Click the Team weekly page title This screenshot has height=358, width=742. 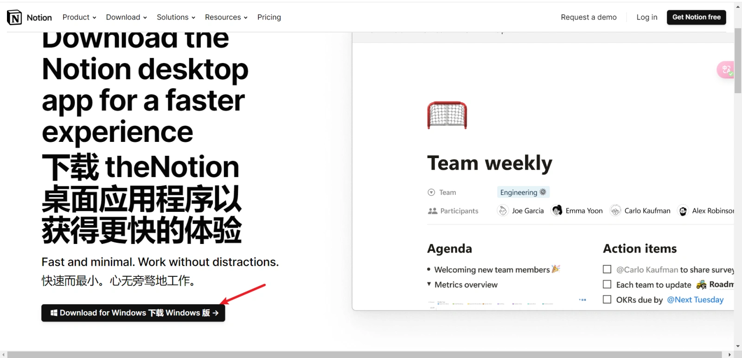tap(490, 163)
